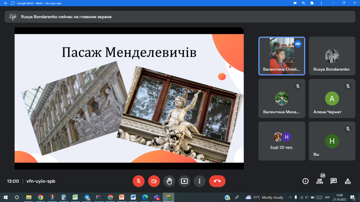
Task: Open the meeting details info icon
Action: 305,181
